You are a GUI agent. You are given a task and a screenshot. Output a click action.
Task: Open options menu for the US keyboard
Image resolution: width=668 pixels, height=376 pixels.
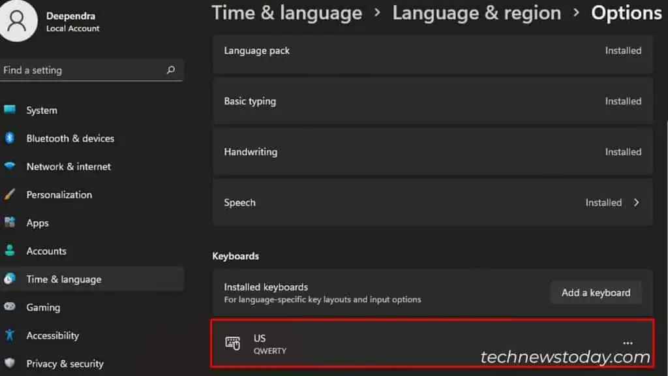628,342
